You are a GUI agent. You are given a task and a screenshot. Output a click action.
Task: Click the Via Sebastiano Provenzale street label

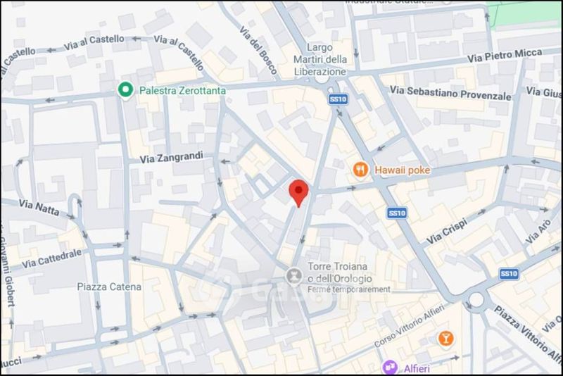pyautogui.click(x=450, y=93)
